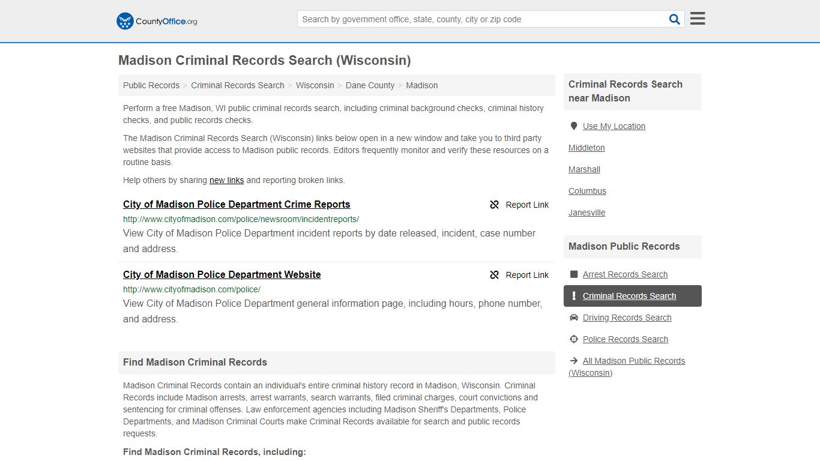Click the car icon beside Driving Records Search

pos(574,318)
